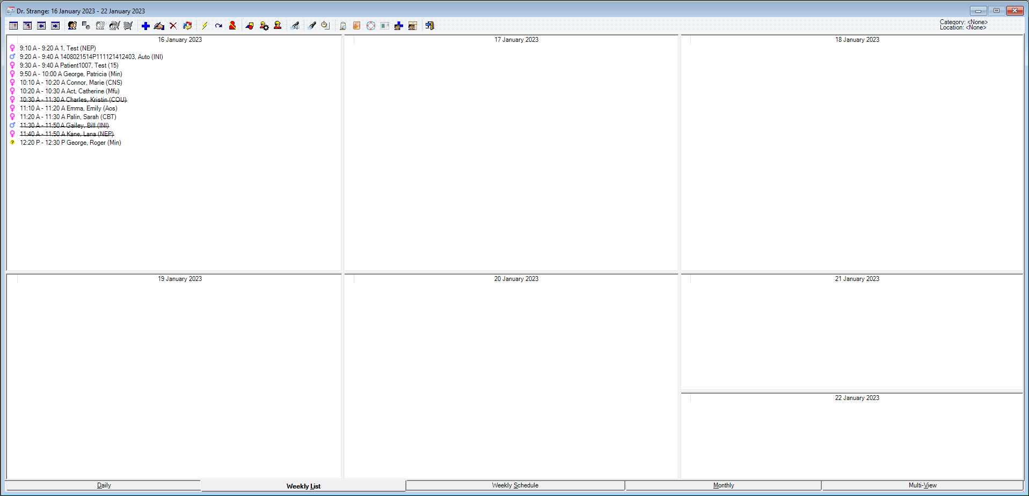Click the blue cross with person icon
Image resolution: width=1029 pixels, height=496 pixels.
398,26
